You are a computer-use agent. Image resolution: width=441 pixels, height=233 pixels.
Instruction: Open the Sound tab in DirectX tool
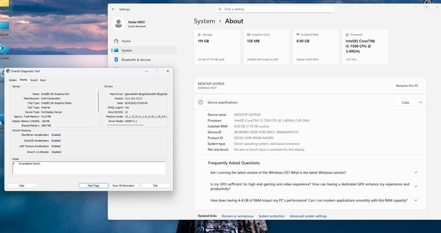(x=34, y=80)
